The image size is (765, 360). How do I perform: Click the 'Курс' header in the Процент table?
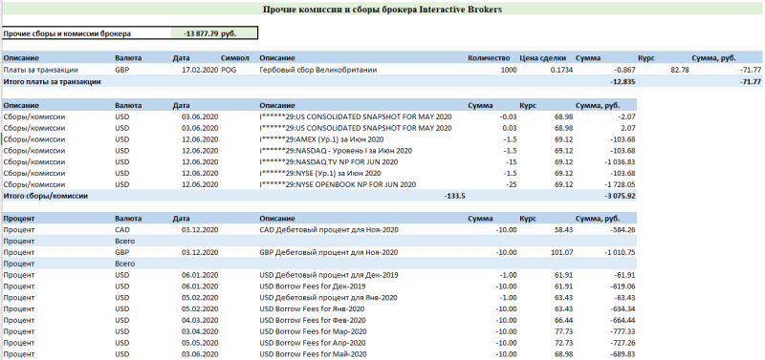pos(529,219)
